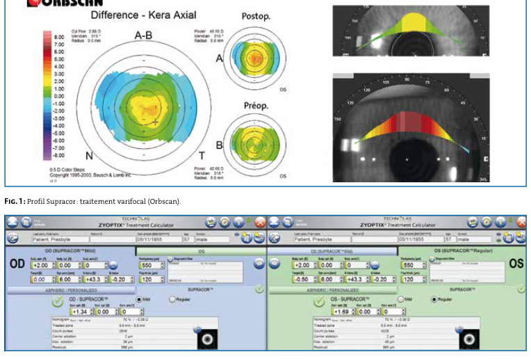Click the Diagnostic files icon in OS window
The height and width of the screenshot is (359, 531).
432,259
